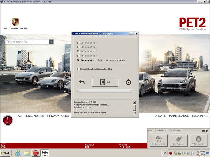Click the EN language indicator
Viewport: 210px width, 157px height.
[165, 153]
